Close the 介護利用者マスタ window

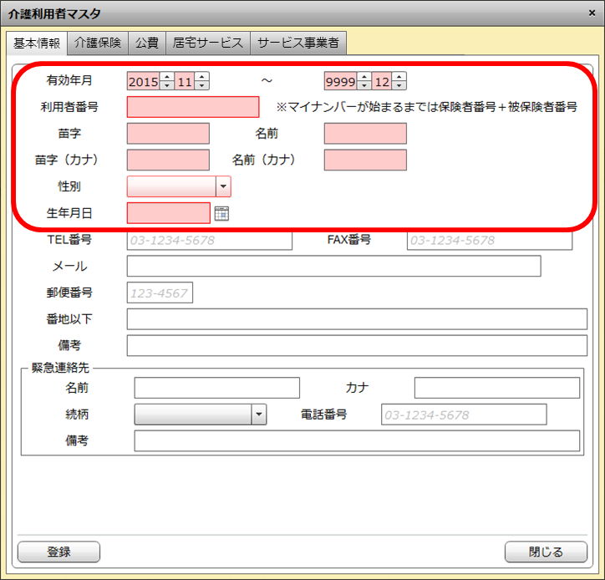coord(590,13)
